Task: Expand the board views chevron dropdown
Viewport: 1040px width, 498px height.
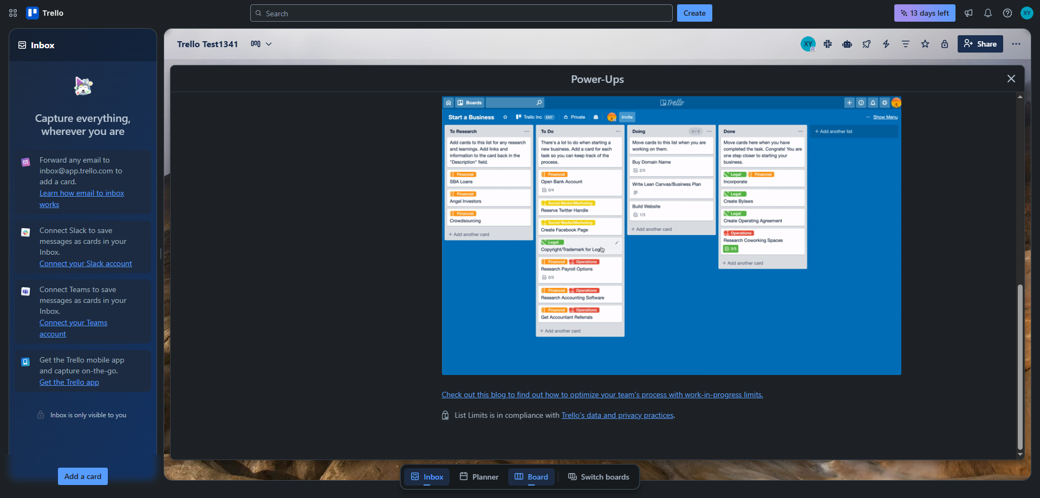Action: (269, 44)
